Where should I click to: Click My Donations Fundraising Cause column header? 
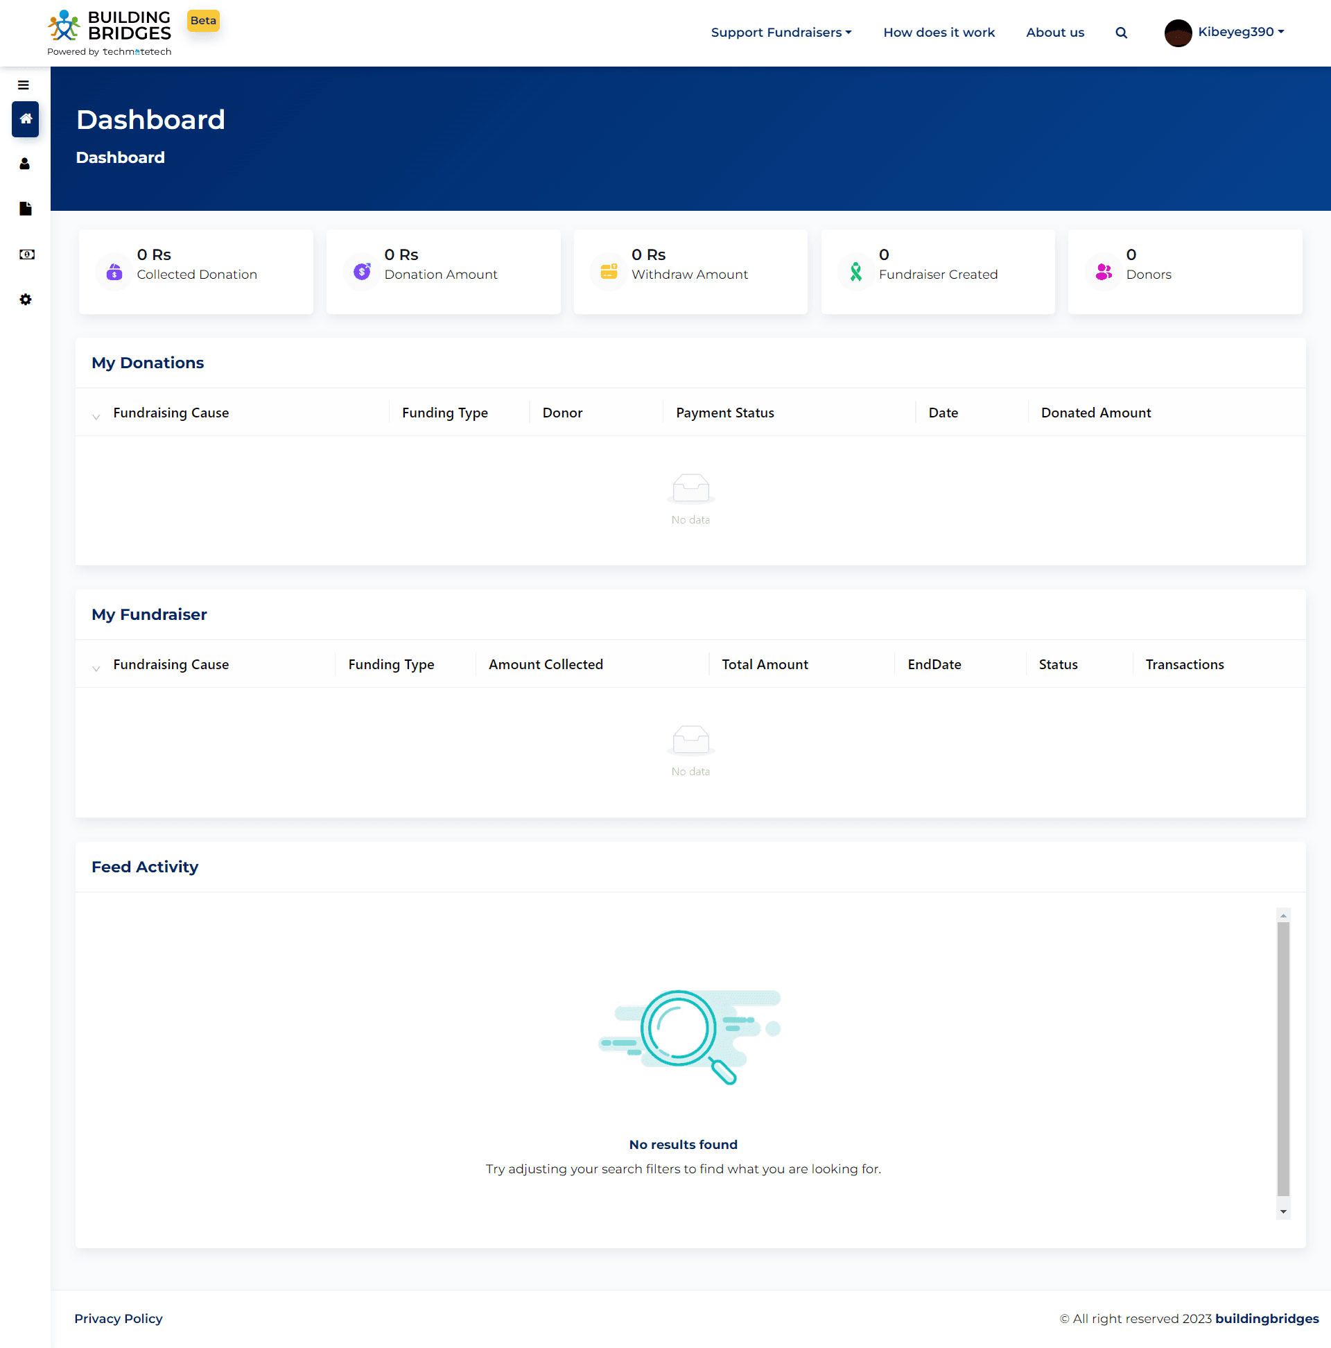[x=171, y=413]
